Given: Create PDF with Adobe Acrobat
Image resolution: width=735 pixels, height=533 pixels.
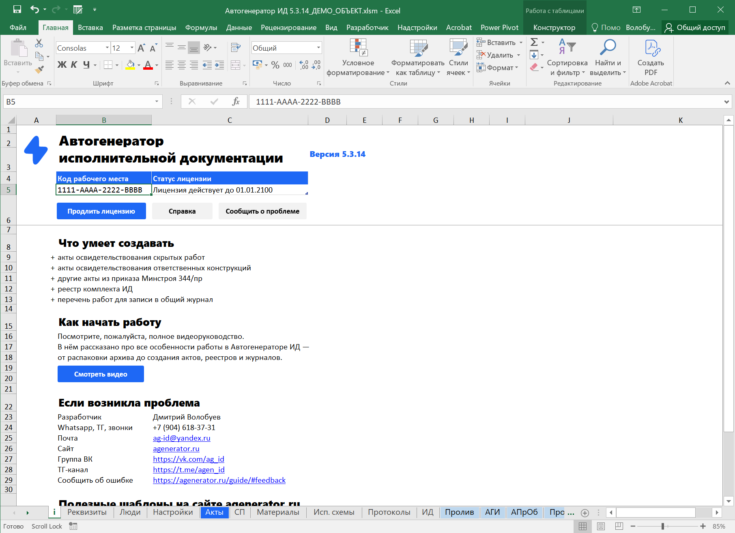Looking at the screenshot, I should (x=651, y=58).
